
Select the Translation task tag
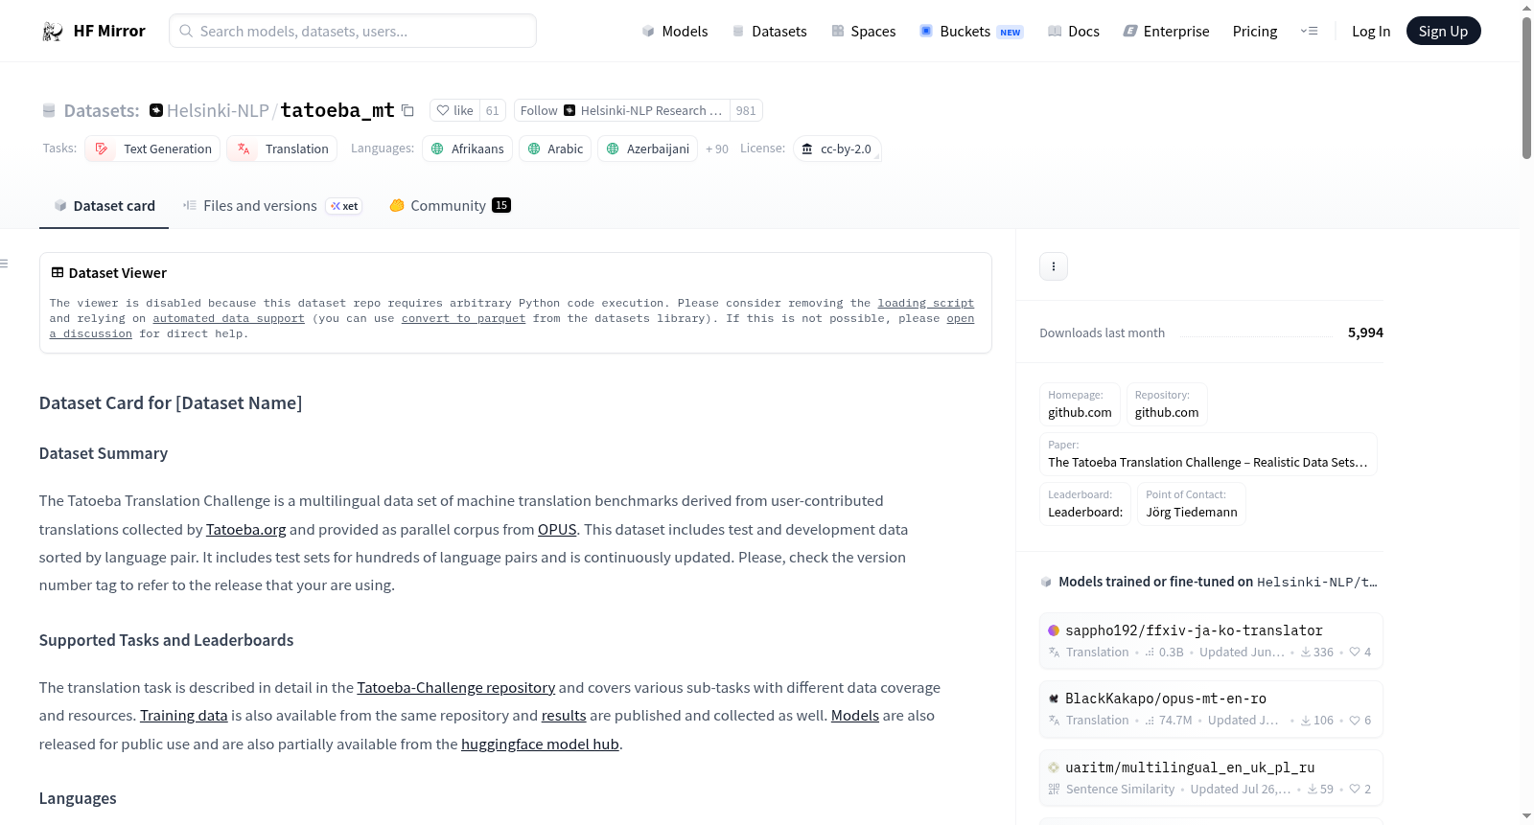point(282,149)
